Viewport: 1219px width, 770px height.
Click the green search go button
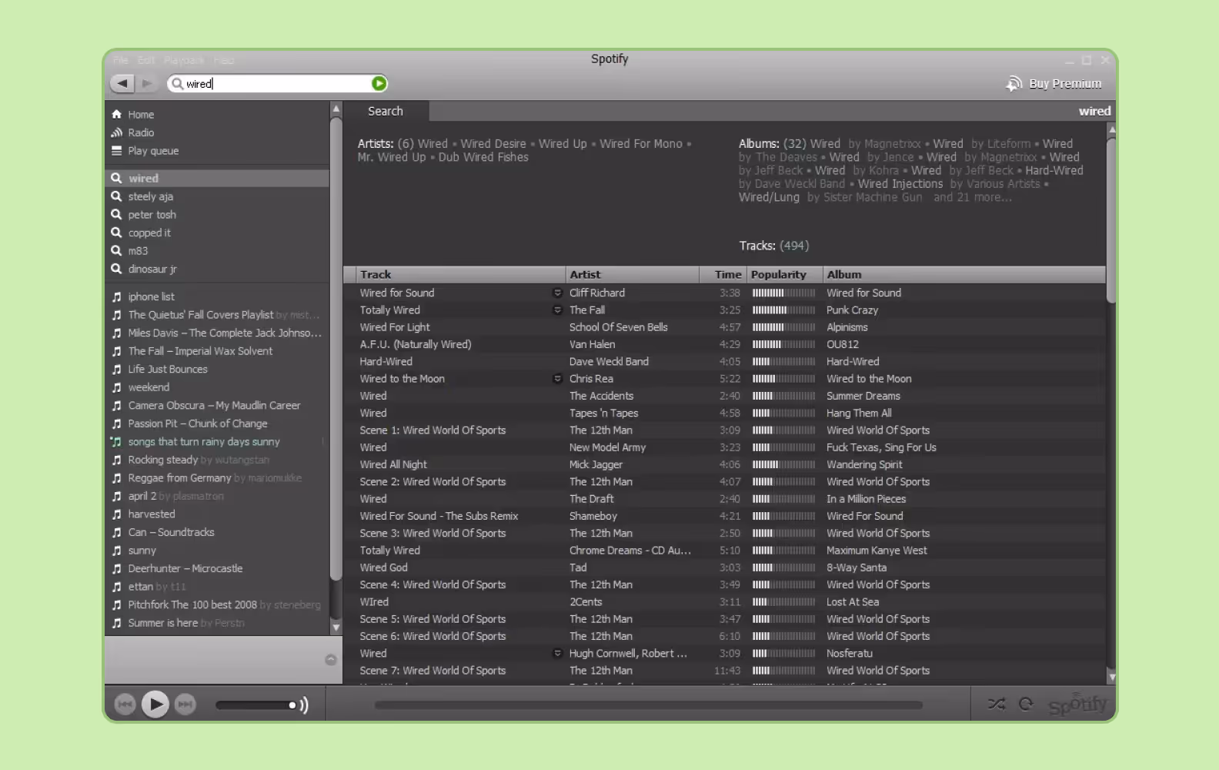(x=379, y=83)
